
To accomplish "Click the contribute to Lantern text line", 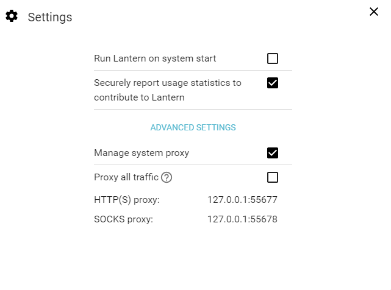I will (139, 97).
